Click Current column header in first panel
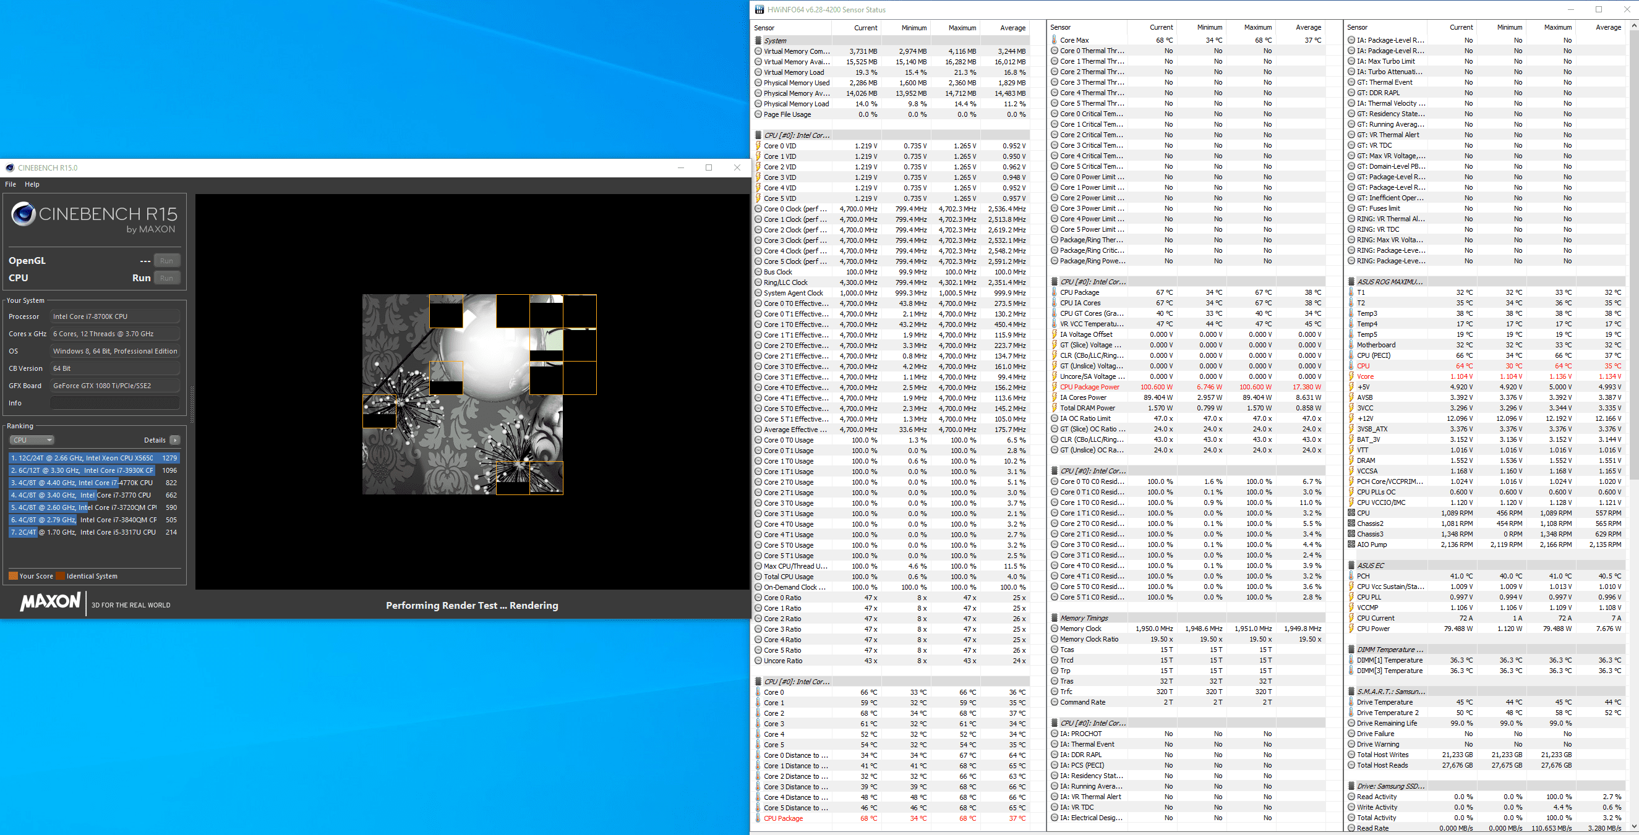Screen dimensions: 1639x835 click(857, 28)
